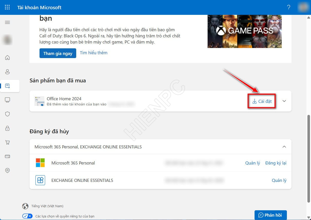
Task: Select the Microsoft 365 Personal row label
Action: pos(73,163)
